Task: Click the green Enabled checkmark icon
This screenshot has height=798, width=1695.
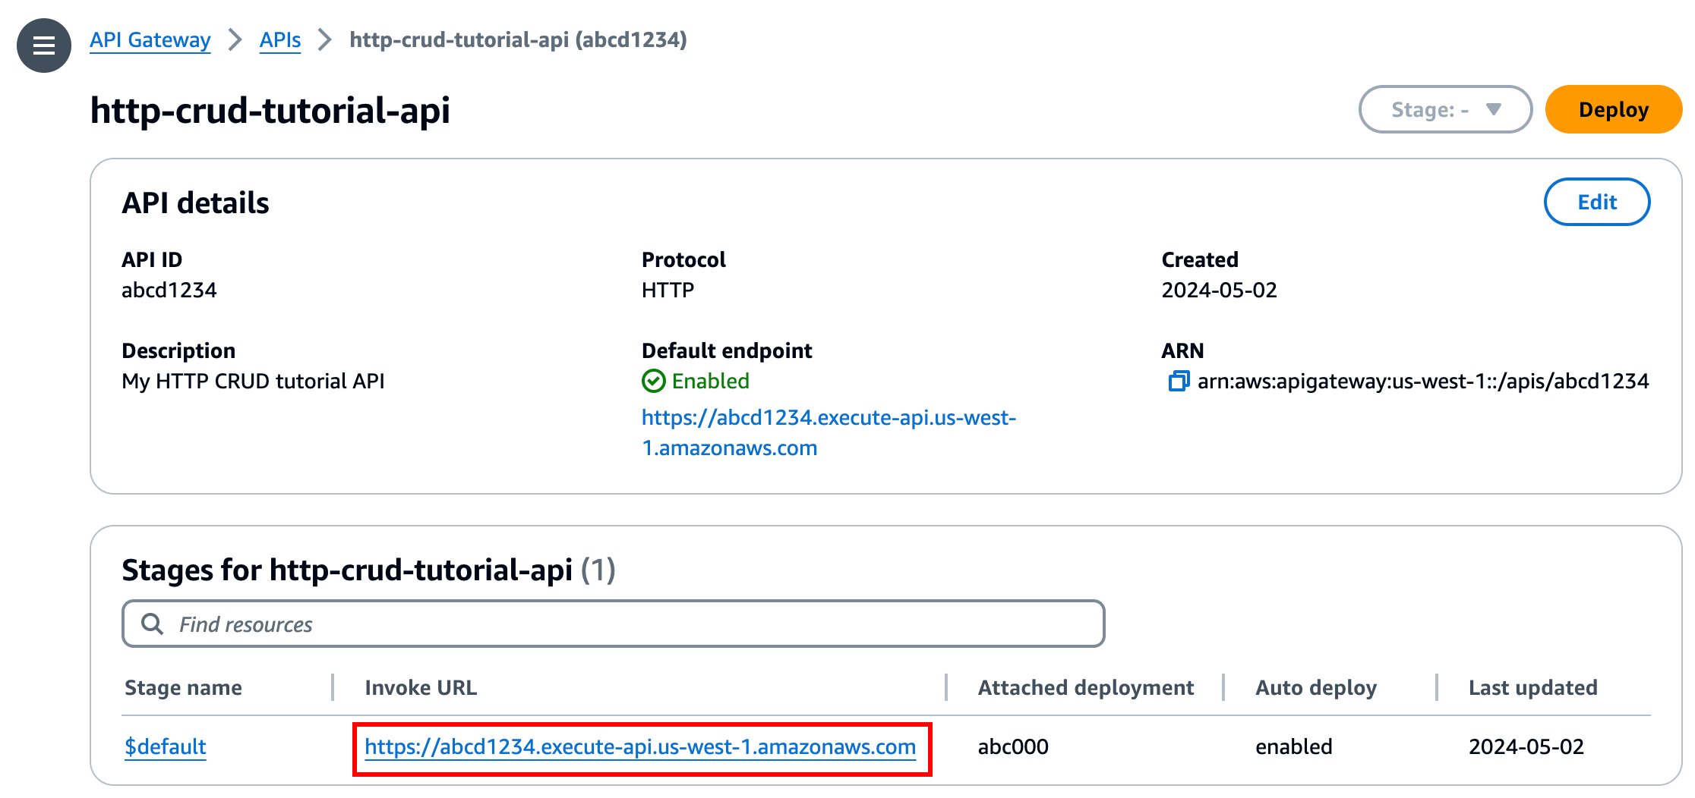Action: pyautogui.click(x=654, y=382)
